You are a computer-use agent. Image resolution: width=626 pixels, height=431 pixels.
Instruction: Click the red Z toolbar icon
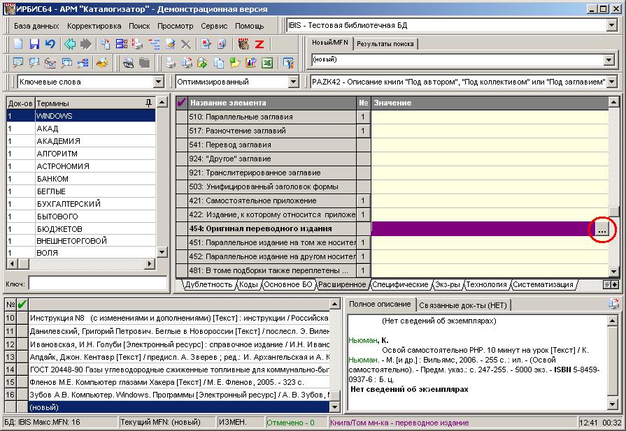(259, 44)
